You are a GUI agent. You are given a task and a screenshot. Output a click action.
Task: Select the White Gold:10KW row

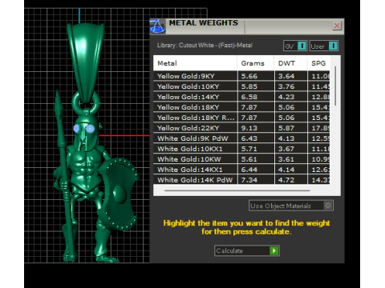click(241, 159)
